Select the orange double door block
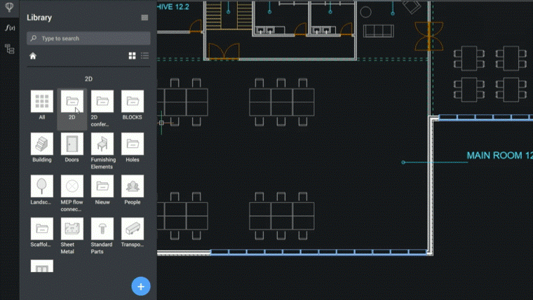Screen dimensions: 533x300 pyautogui.click(x=224, y=52)
